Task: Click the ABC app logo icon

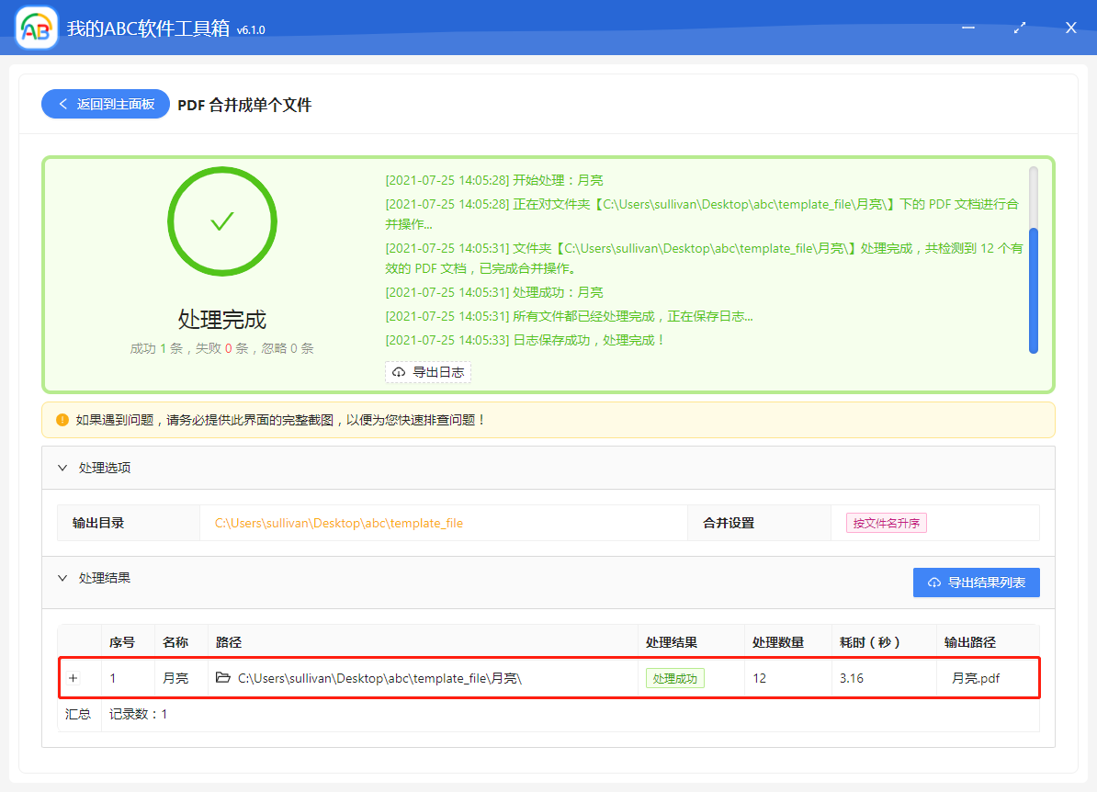Action: click(x=37, y=28)
